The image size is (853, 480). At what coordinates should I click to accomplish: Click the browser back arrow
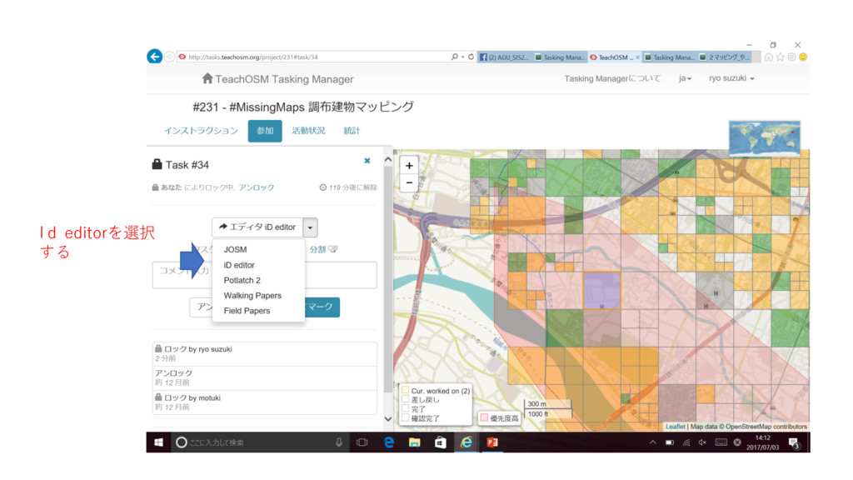click(x=154, y=57)
